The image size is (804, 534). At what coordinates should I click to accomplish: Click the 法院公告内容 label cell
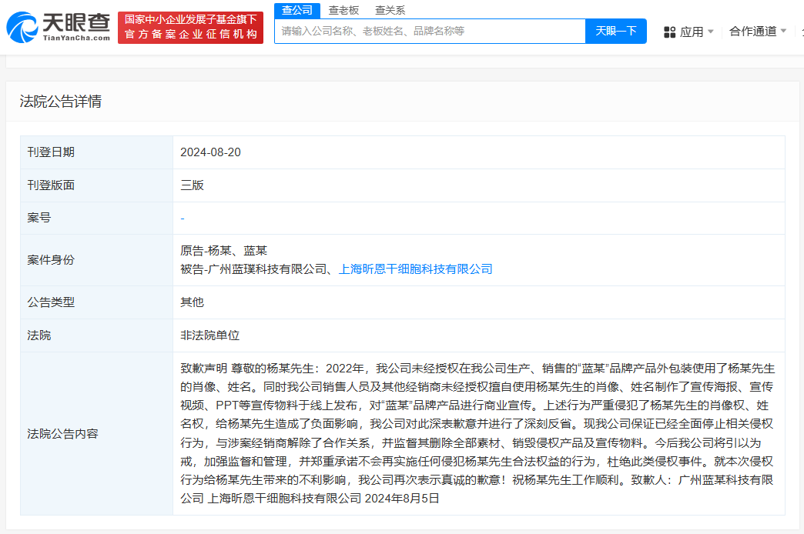(96, 433)
